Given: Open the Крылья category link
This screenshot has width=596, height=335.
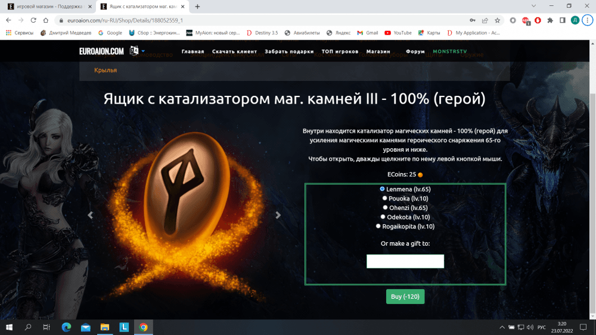Looking at the screenshot, I should click(105, 70).
